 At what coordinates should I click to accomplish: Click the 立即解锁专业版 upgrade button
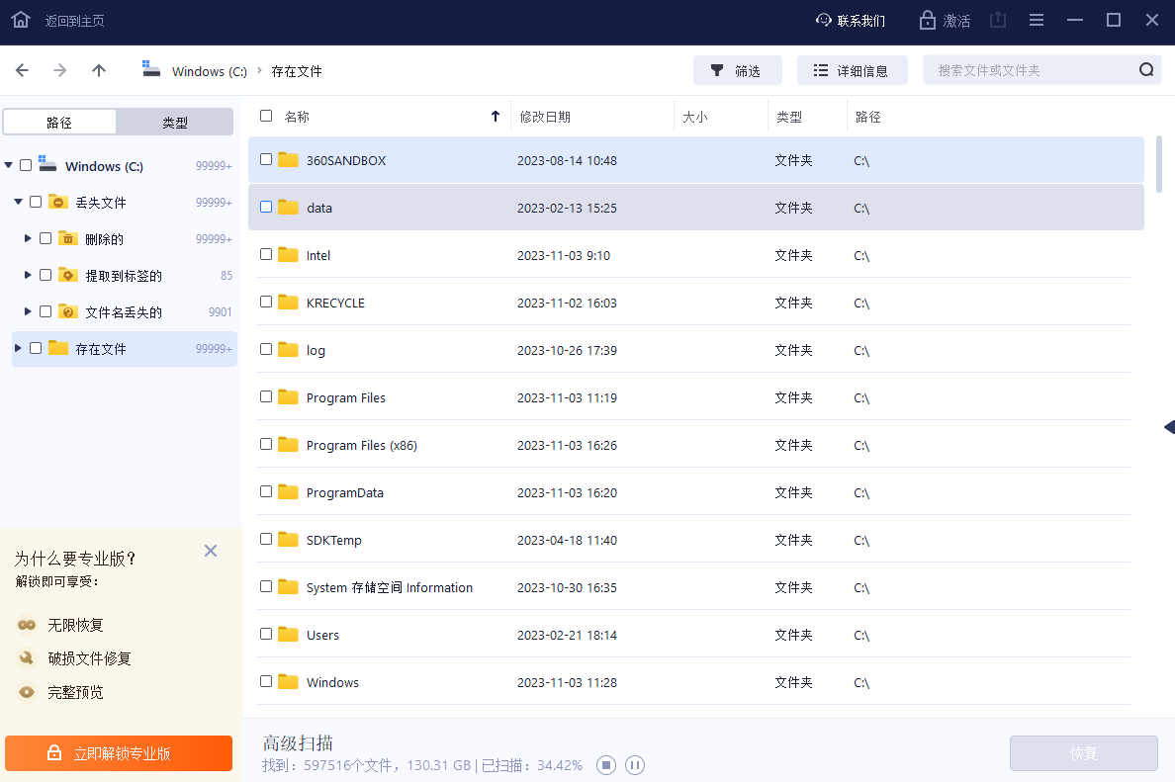[118, 752]
